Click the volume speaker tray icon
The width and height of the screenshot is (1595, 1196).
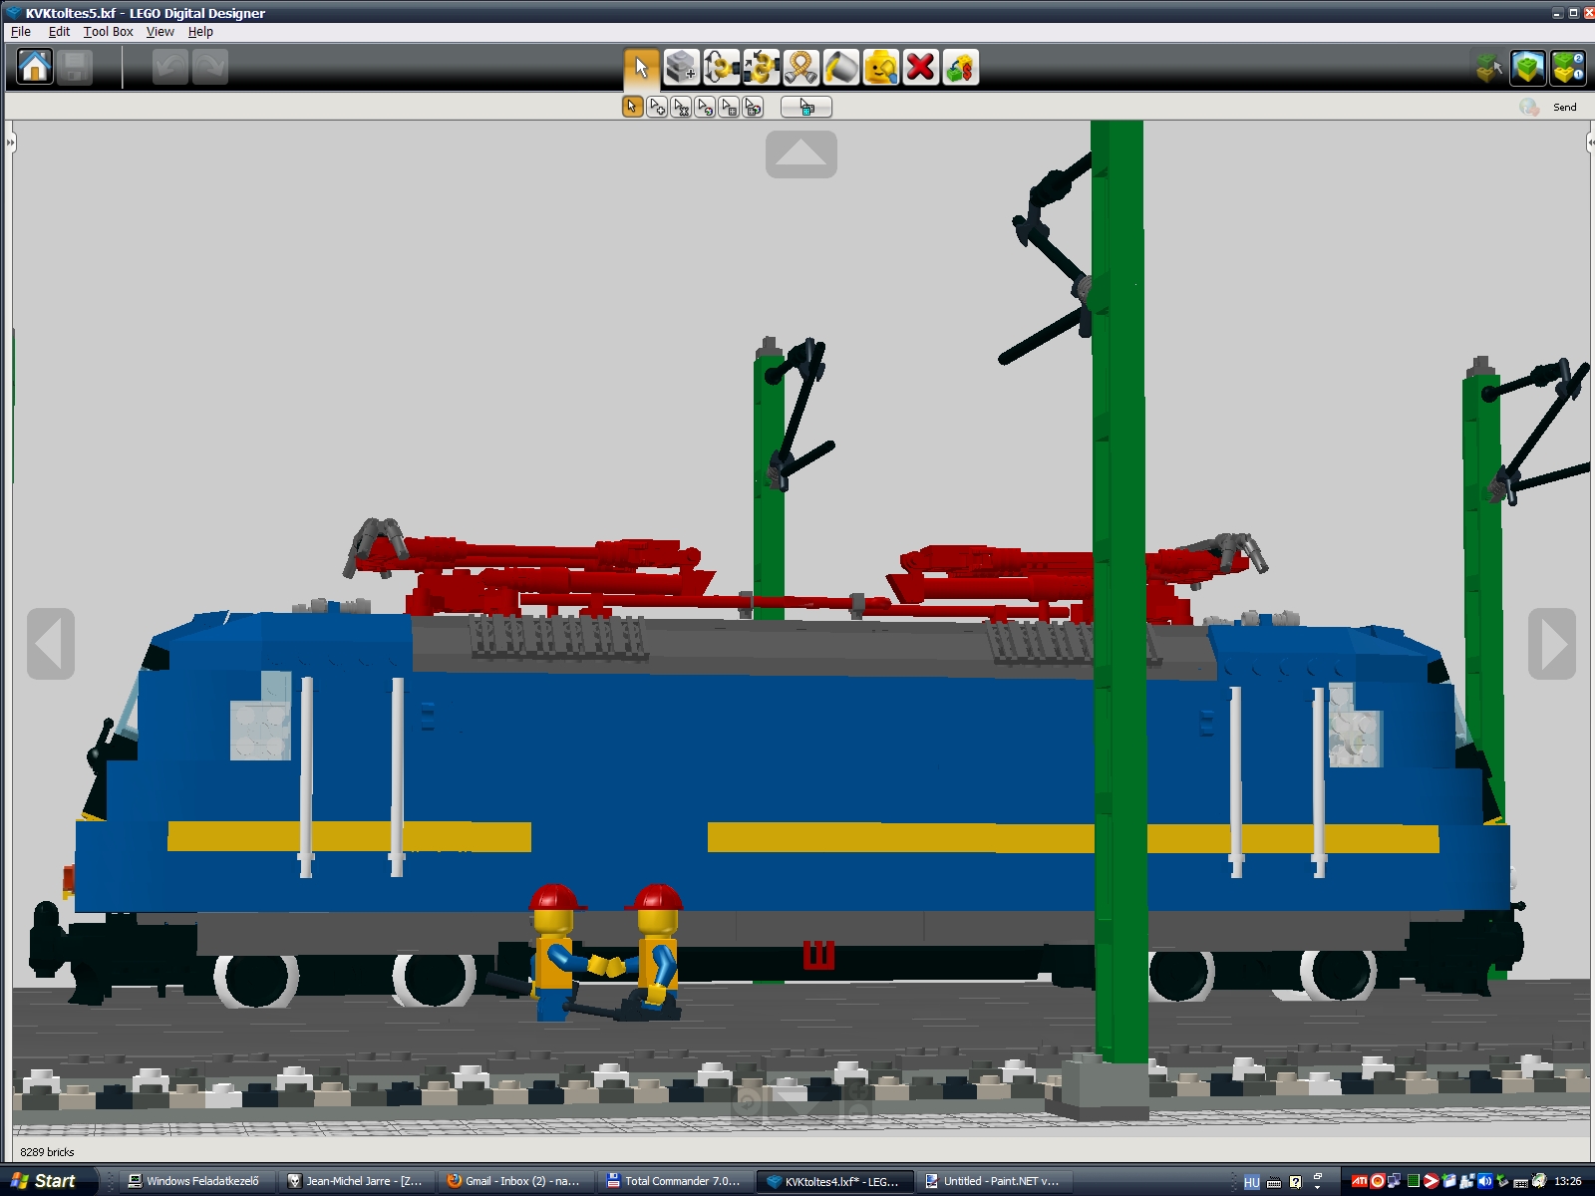coord(1485,1181)
